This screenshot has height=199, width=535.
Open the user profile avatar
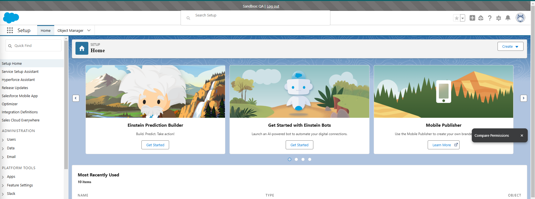click(520, 18)
